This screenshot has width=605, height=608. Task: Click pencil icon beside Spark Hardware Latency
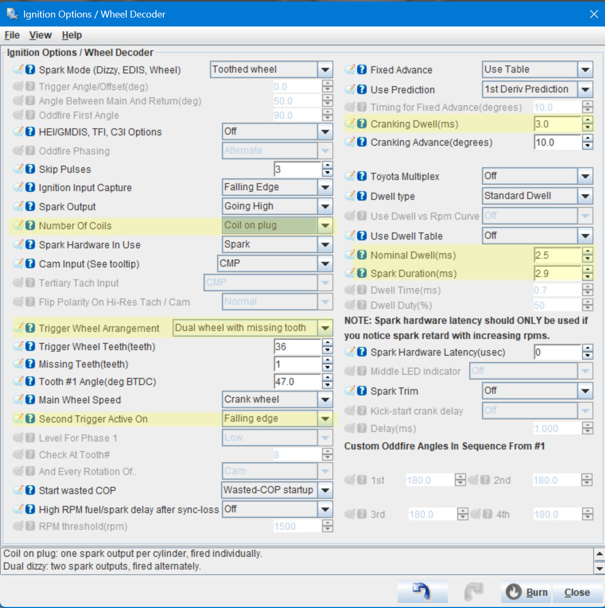350,352
